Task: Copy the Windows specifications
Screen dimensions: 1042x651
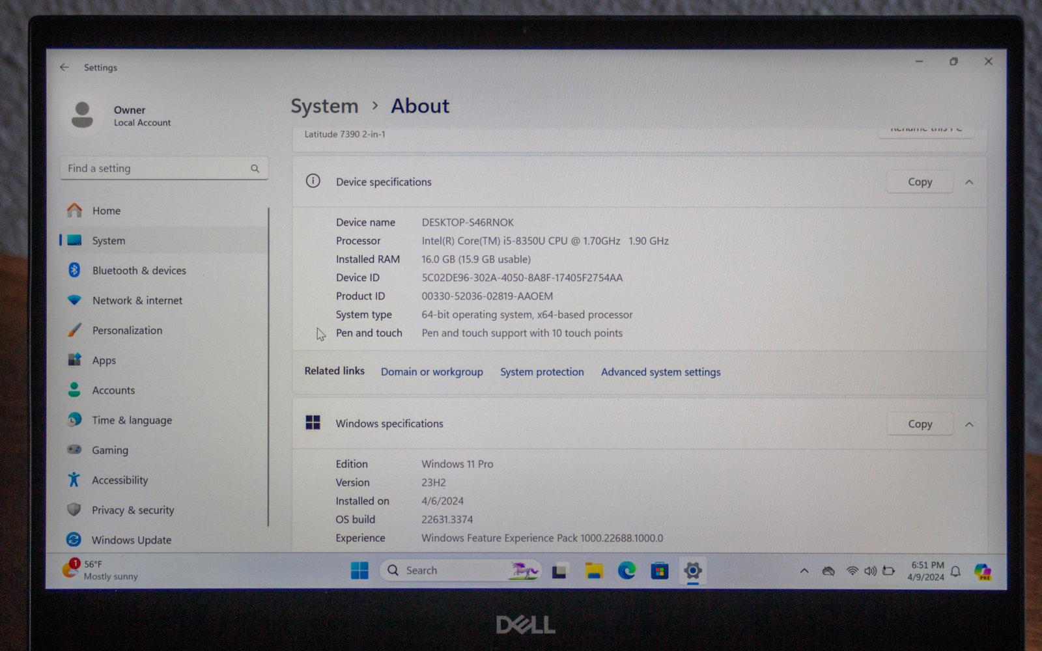Action: click(920, 424)
